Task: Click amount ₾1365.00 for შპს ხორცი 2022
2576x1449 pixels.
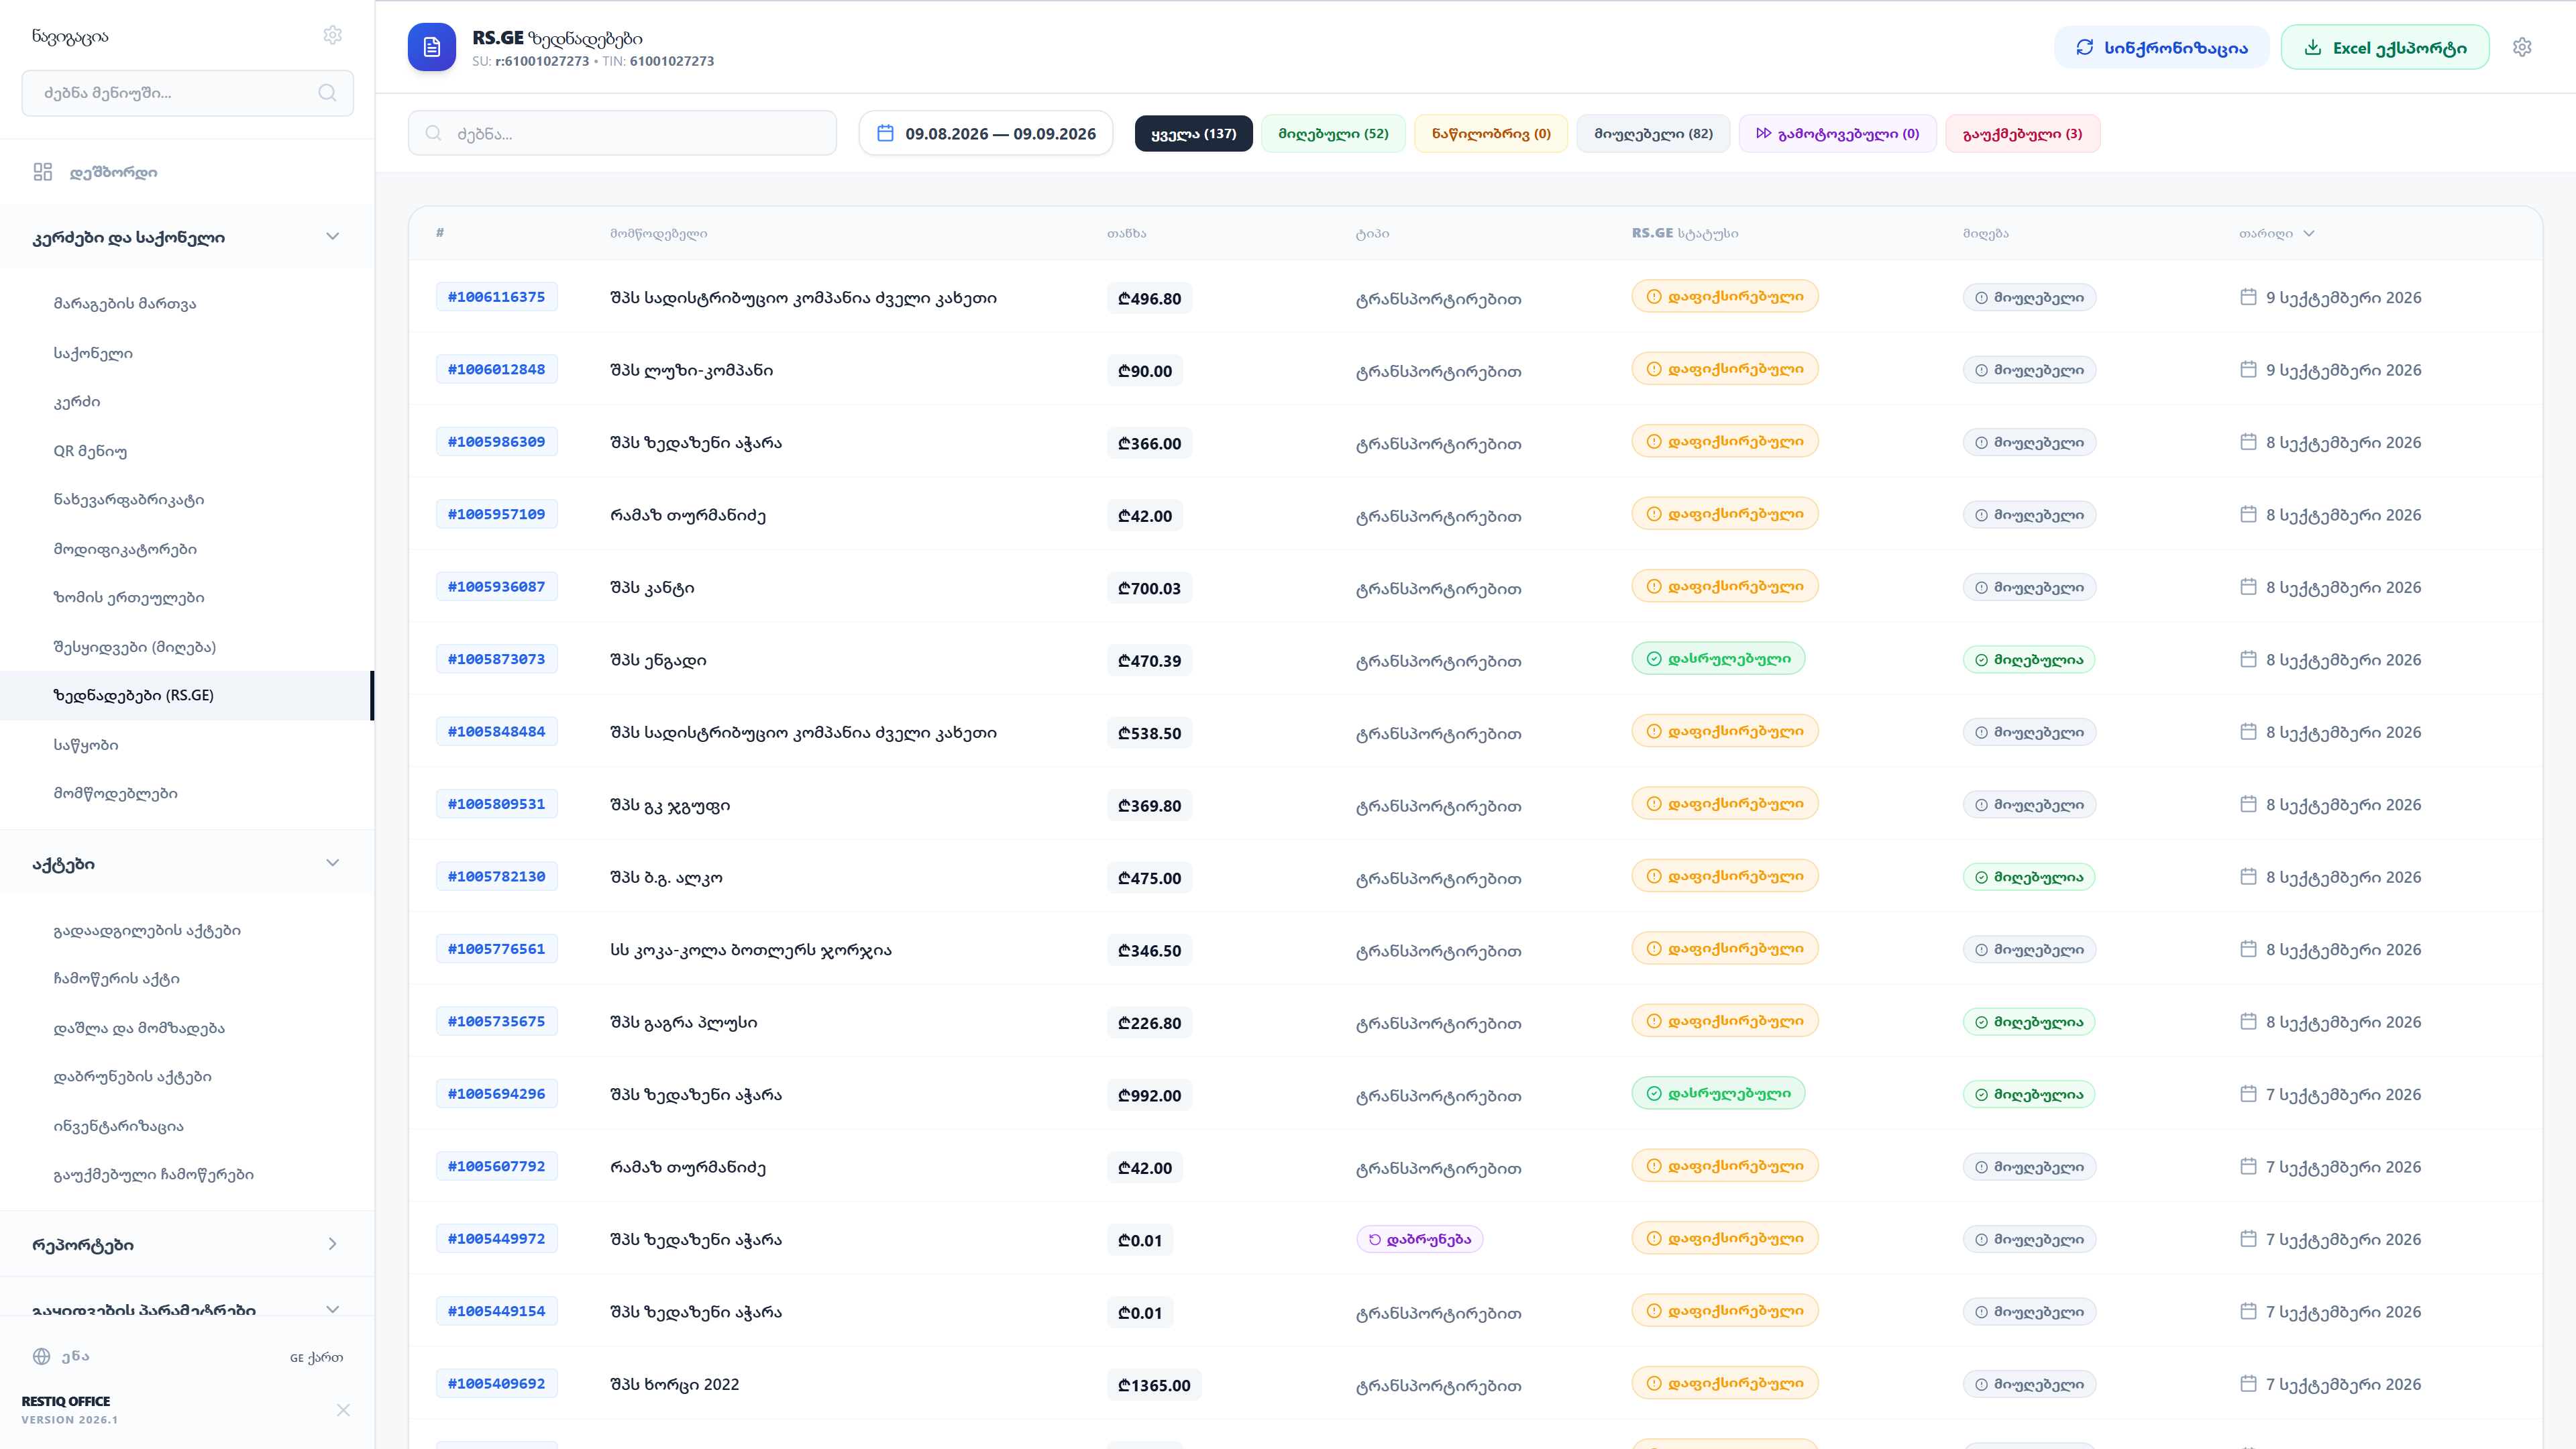Action: click(1154, 1385)
